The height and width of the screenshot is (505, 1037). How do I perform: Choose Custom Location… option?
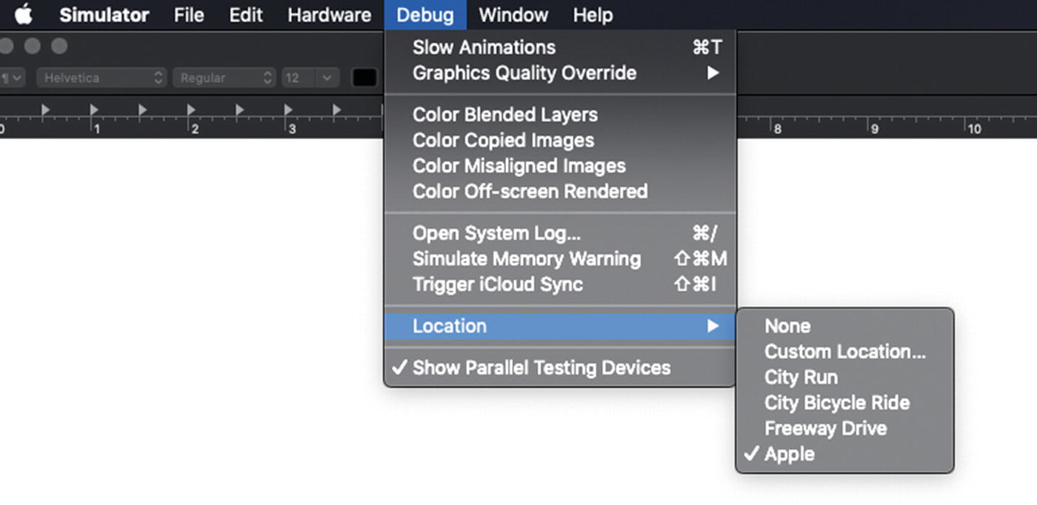pos(845,352)
